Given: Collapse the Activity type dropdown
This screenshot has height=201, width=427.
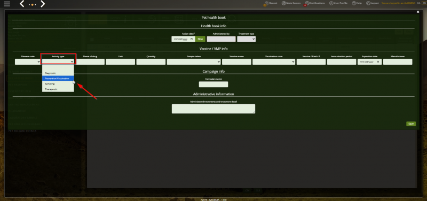Looking at the screenshot, I should 58,62.
